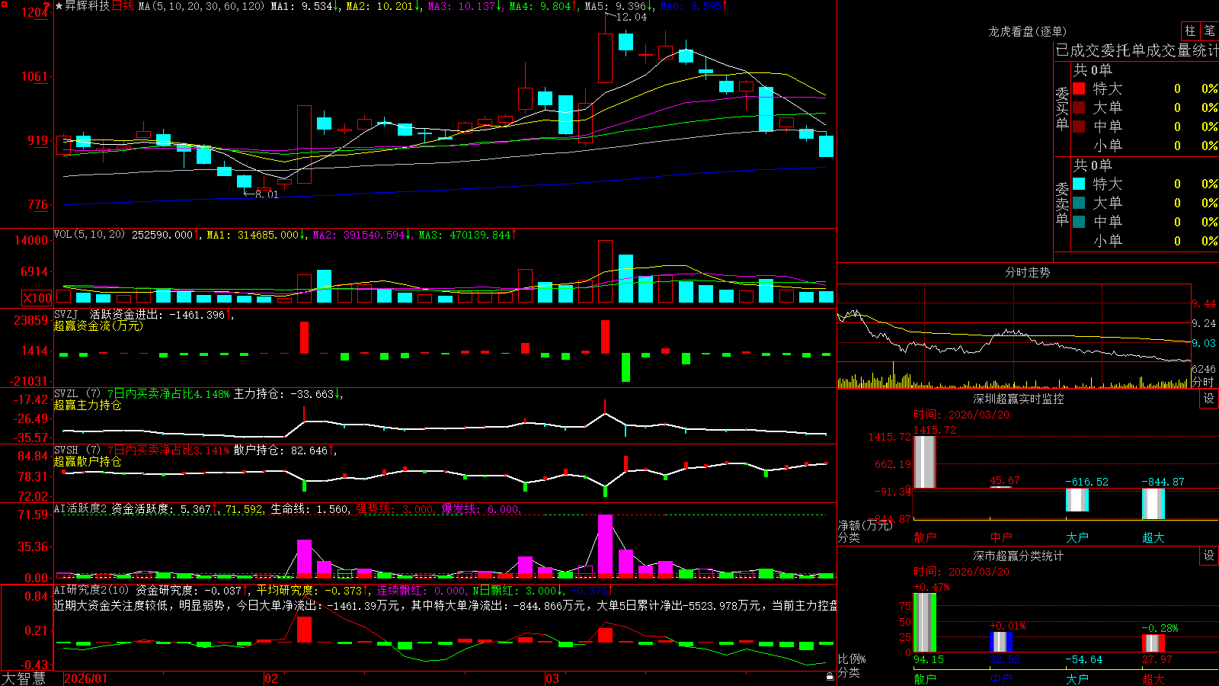Click the 深市超赢分类统计 panel title

[1019, 556]
